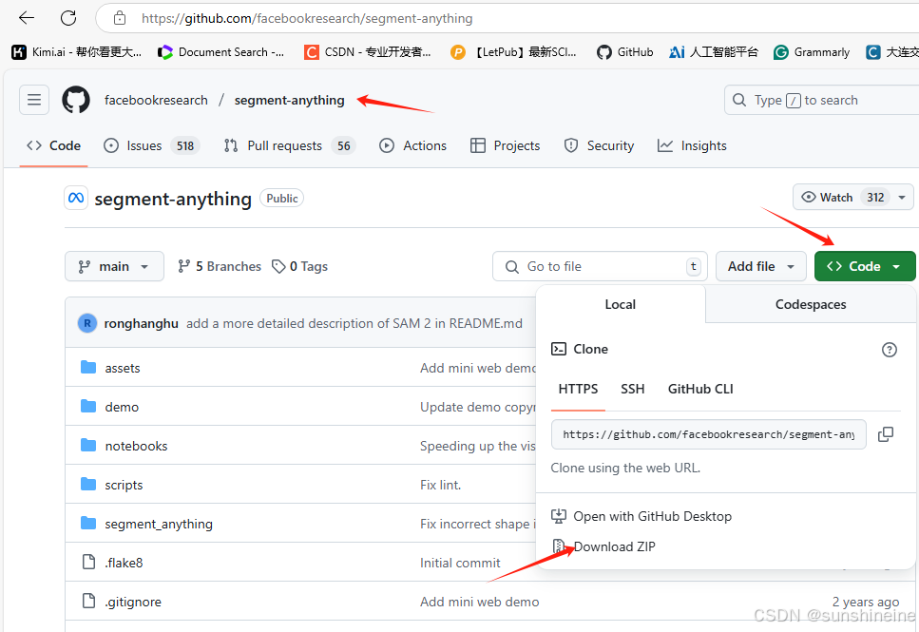
Task: Go to the GitHub homepage via the Octocat logo
Action: [x=76, y=100]
